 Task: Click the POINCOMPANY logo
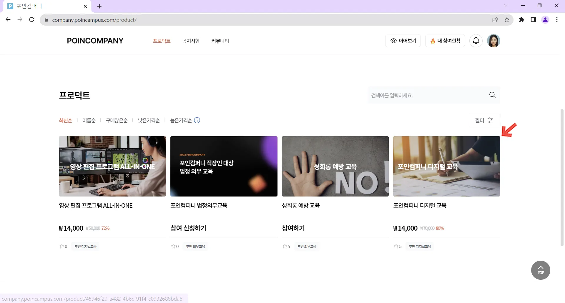(x=95, y=41)
